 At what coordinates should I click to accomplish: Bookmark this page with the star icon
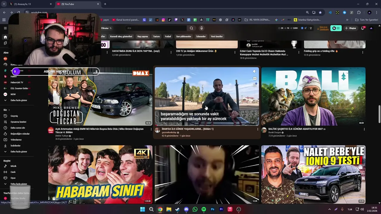[320, 12]
